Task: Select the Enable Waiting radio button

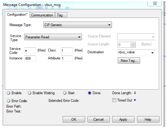Action: click(x=29, y=93)
